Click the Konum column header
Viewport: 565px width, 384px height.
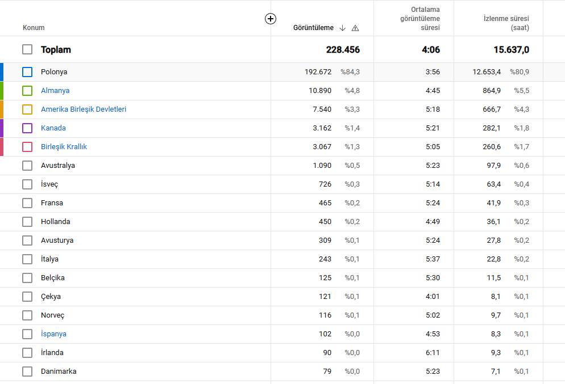[x=34, y=28]
